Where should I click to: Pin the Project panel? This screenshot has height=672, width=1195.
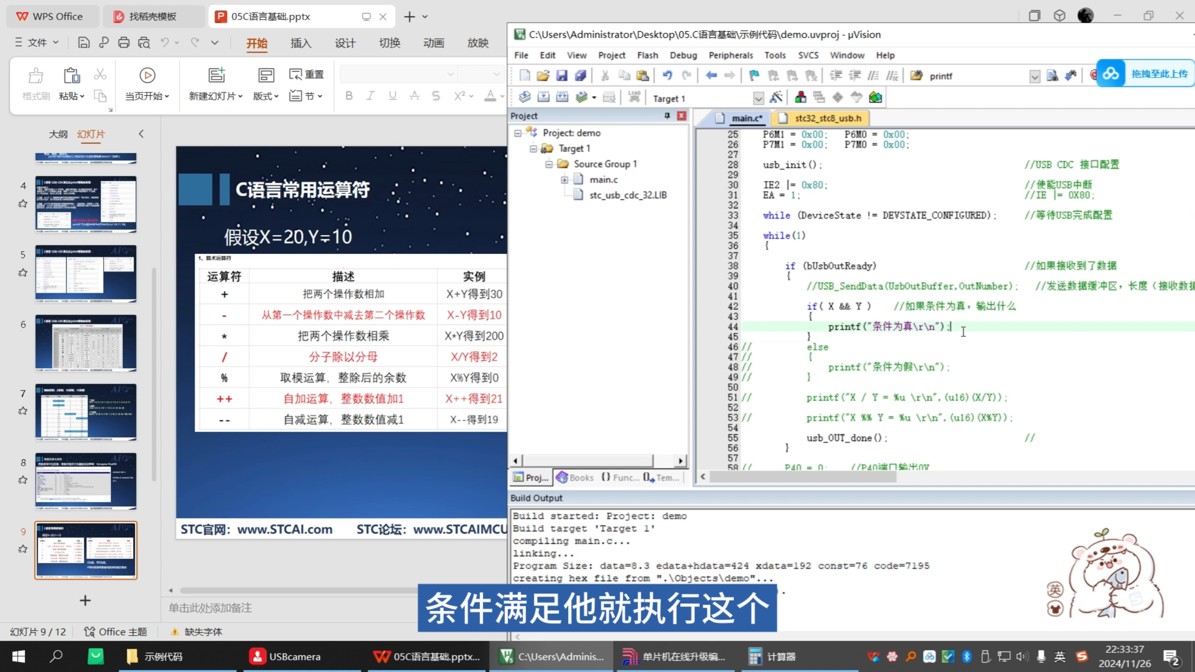pos(667,116)
